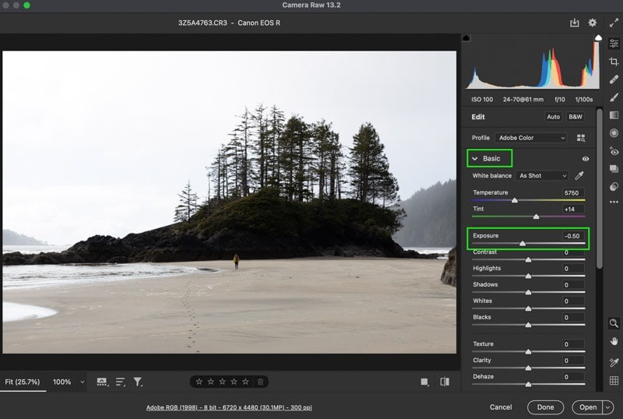The image size is (623, 419).
Task: Choose the Adjustment Brush tool
Action: [614, 97]
